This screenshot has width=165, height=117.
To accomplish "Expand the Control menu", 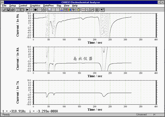I will click(x=23, y=6).
